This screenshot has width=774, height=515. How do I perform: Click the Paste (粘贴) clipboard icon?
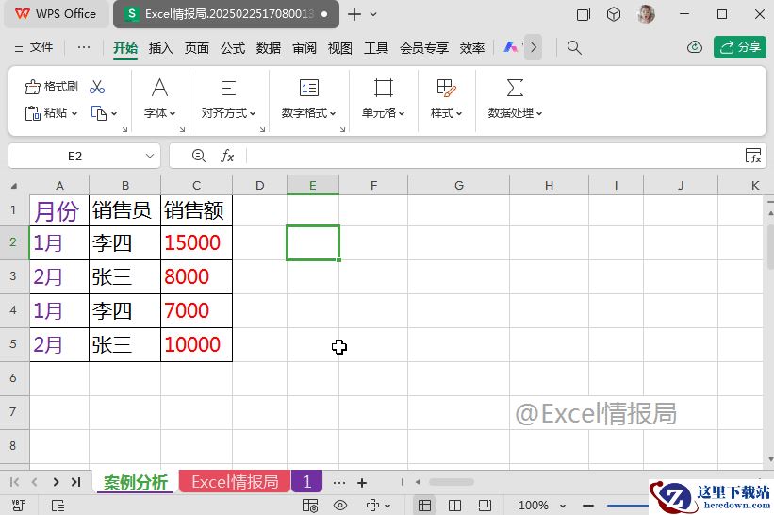point(33,113)
